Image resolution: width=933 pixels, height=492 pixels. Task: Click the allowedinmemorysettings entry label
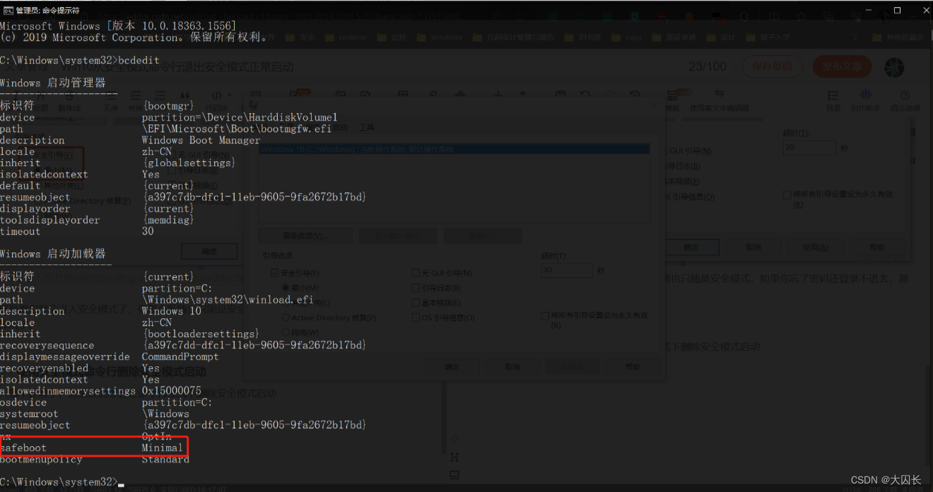click(68, 391)
